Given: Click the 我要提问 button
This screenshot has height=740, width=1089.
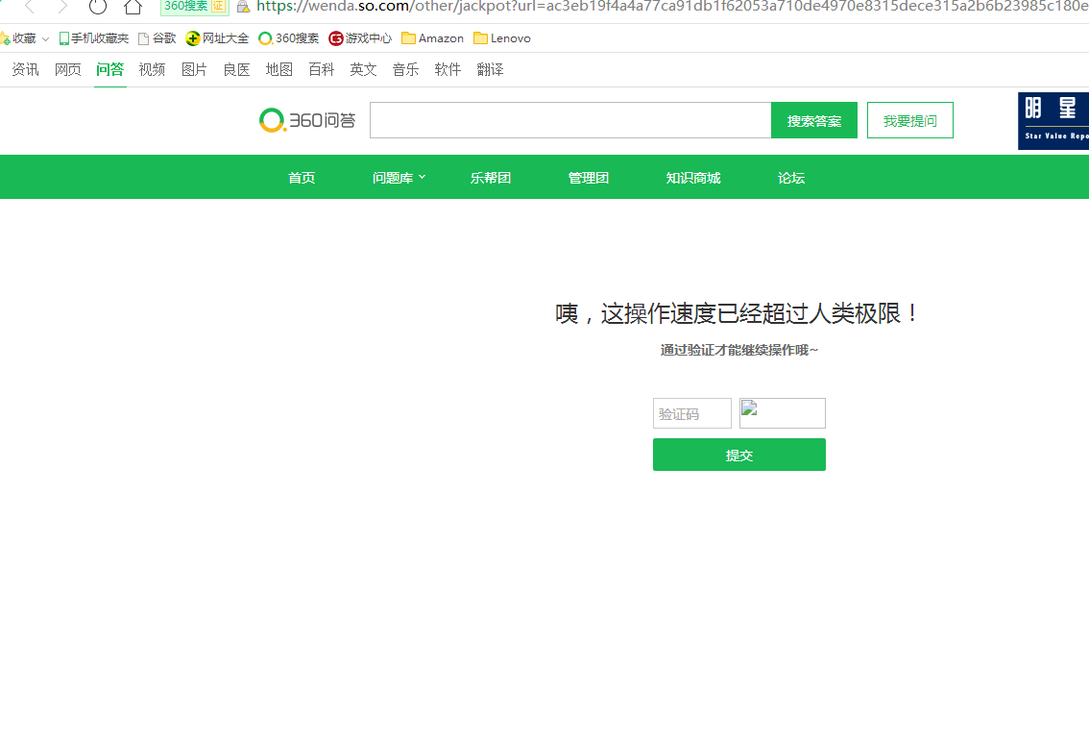Looking at the screenshot, I should [909, 120].
